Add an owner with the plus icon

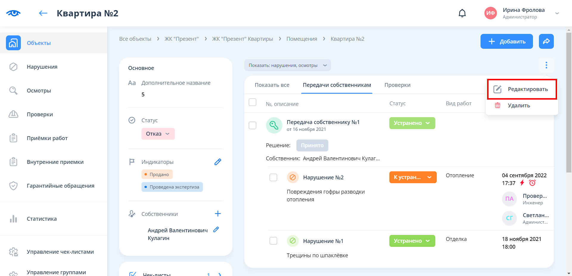point(218,214)
